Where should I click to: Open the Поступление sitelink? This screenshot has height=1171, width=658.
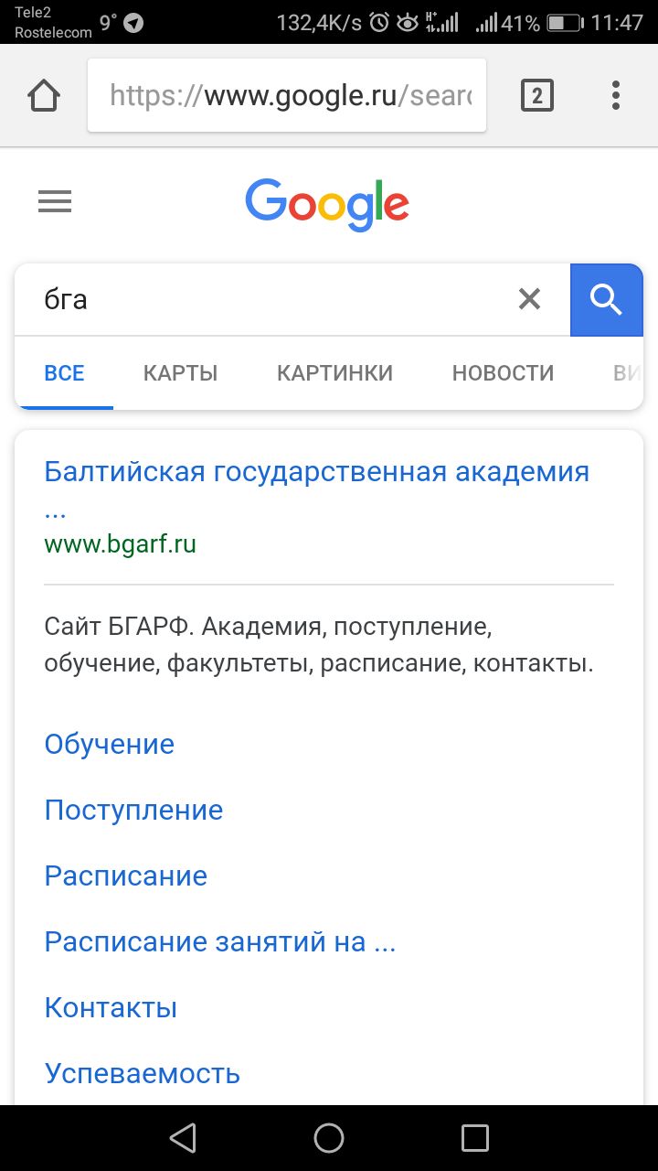point(133,810)
